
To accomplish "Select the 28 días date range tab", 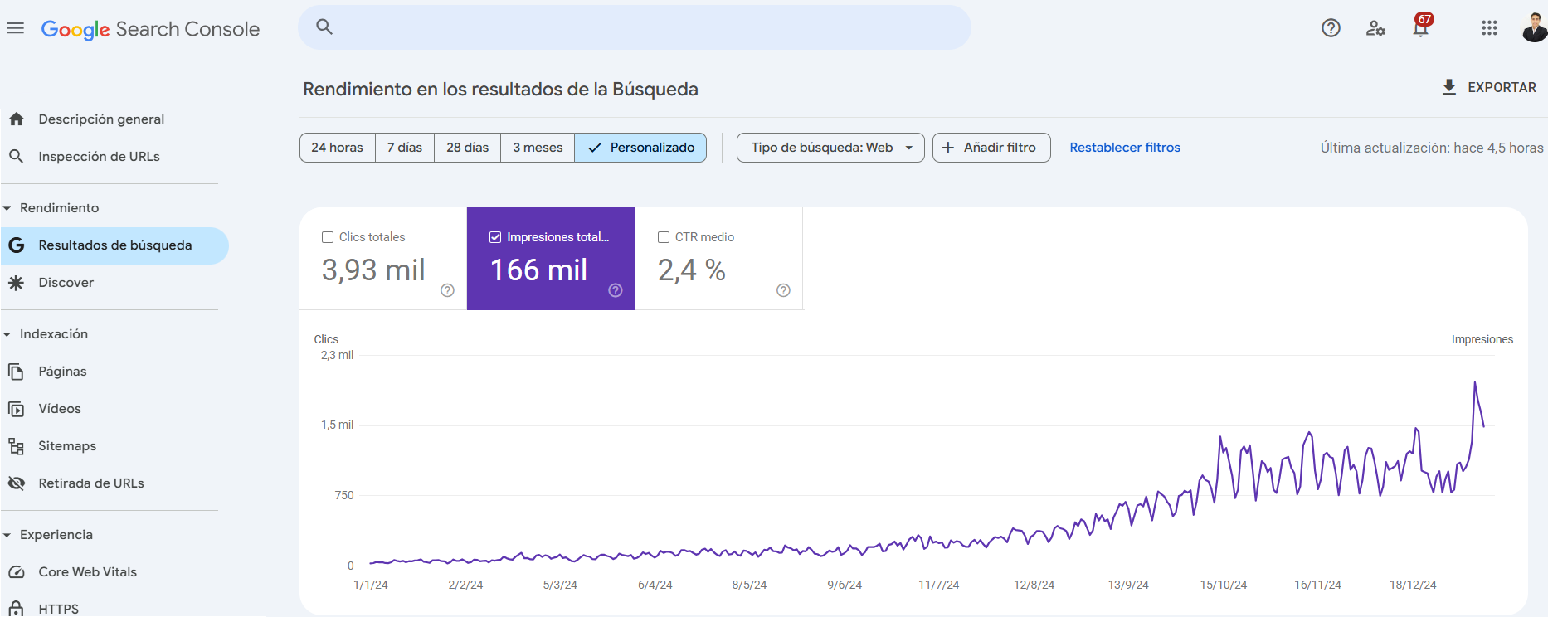I will (467, 148).
